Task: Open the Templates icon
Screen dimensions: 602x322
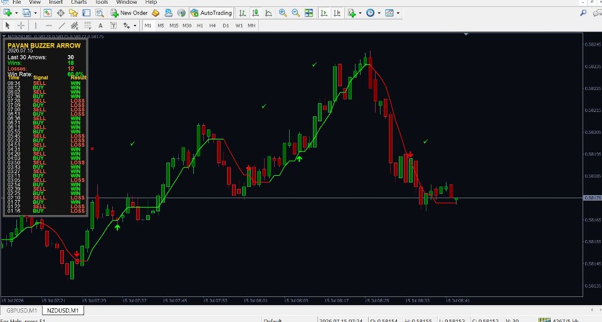Action: [x=389, y=13]
